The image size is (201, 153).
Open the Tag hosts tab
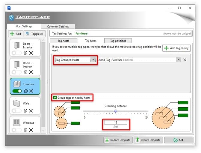pos(63,41)
